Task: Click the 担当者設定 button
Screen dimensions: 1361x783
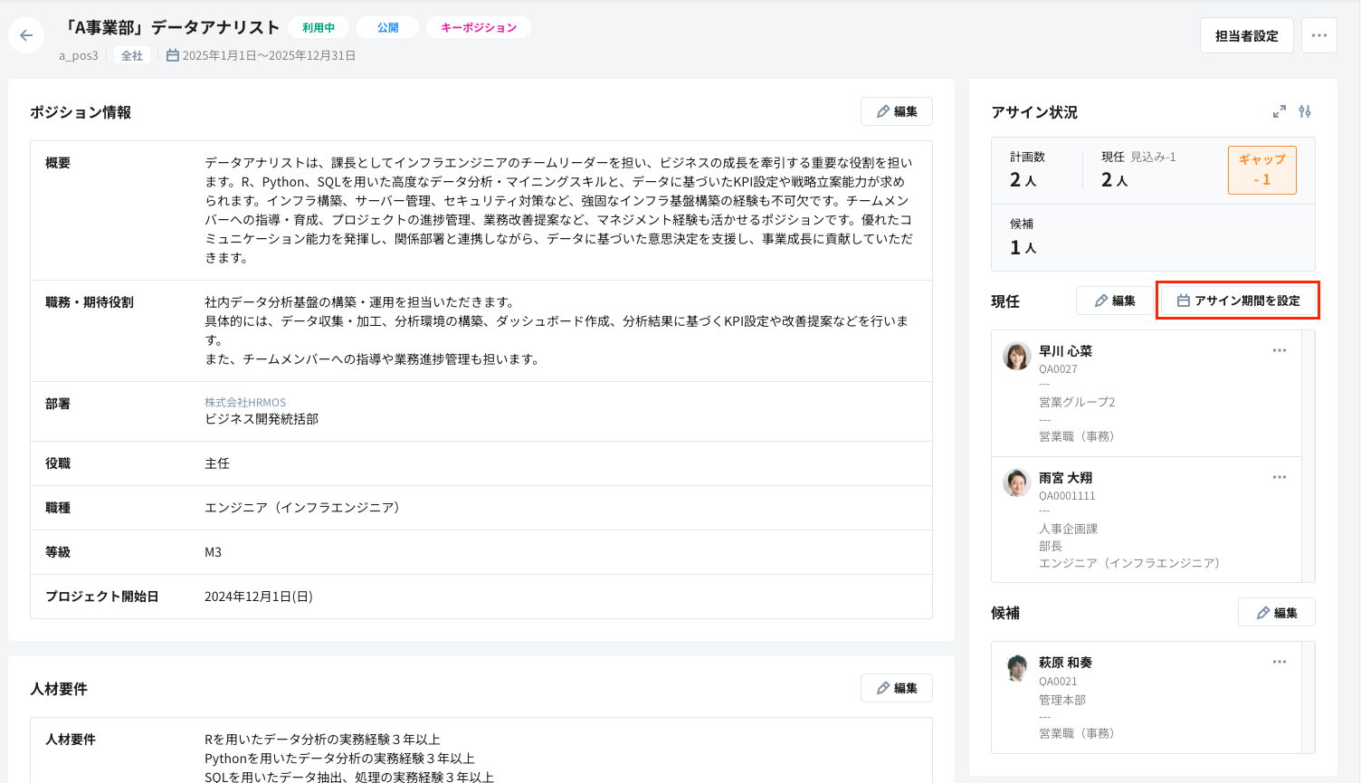Action: pyautogui.click(x=1246, y=34)
